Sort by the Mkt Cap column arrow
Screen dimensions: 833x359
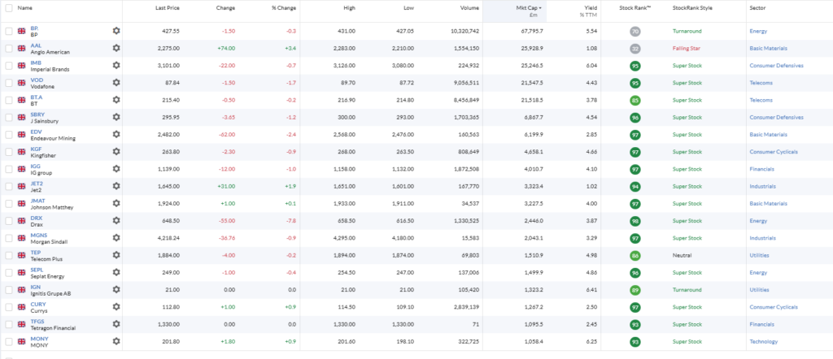pyautogui.click(x=540, y=8)
